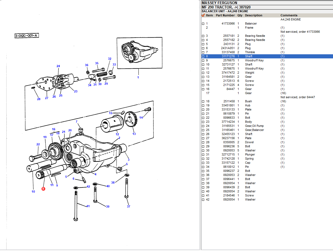The image size is (333, 251).
Task: Click the 3-0120-001-A diagram reference label
Action: pyautogui.click(x=27, y=35)
